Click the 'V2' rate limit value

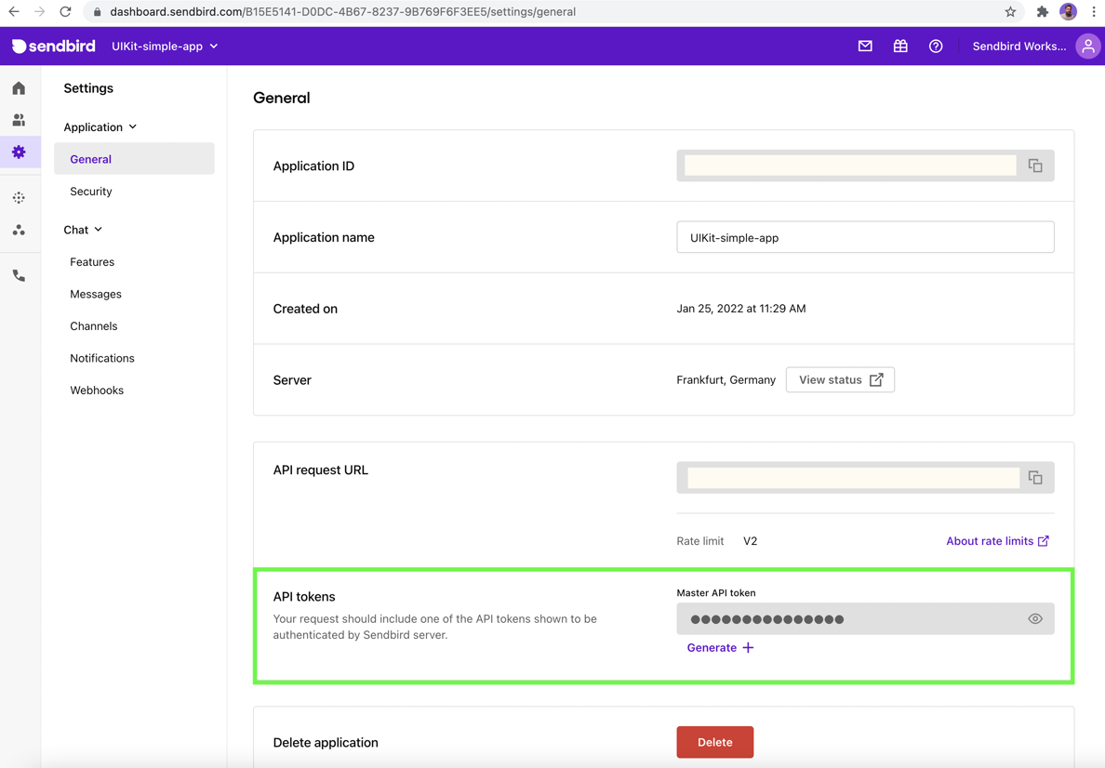click(x=750, y=541)
